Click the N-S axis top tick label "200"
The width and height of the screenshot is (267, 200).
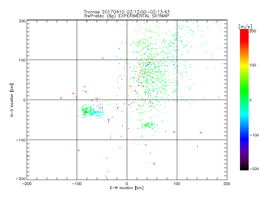22,21
